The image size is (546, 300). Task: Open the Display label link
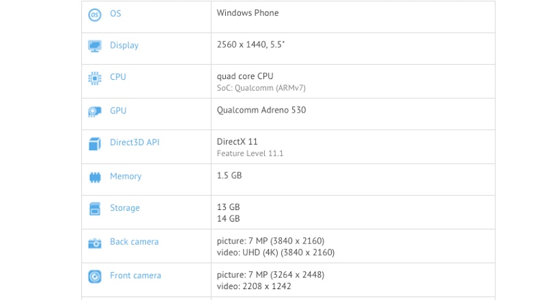pyautogui.click(x=124, y=46)
